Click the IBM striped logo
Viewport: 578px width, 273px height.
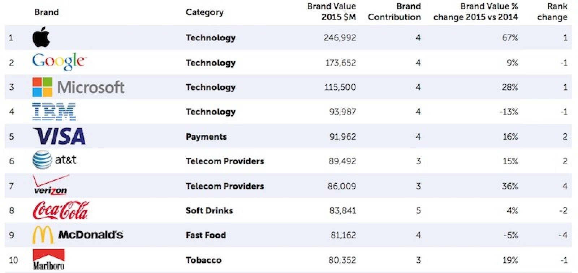54,112
